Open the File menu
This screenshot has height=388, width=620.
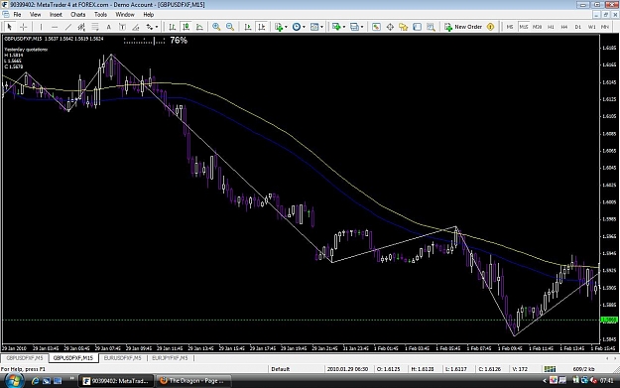tap(17, 14)
